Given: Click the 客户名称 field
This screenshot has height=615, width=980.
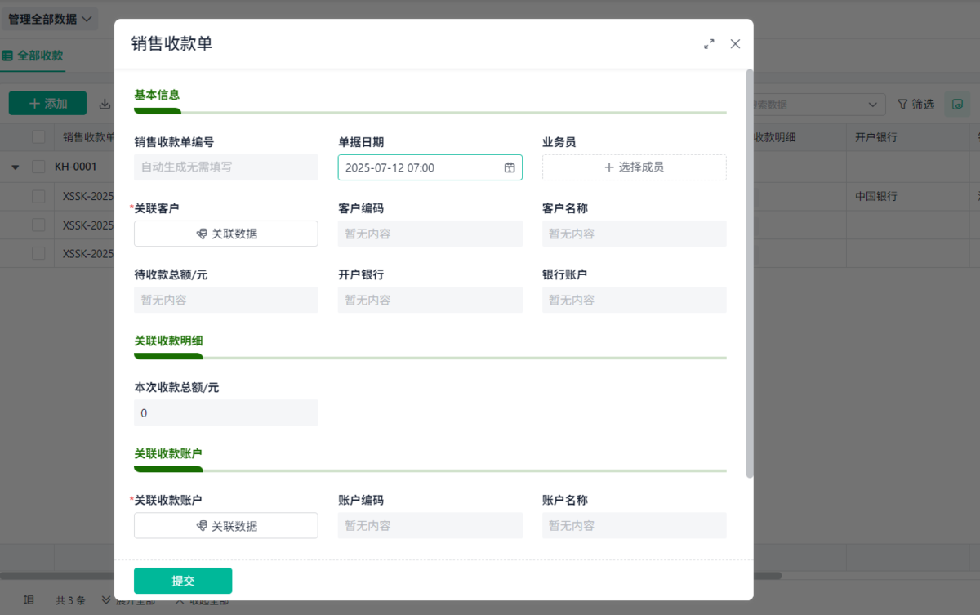Looking at the screenshot, I should [635, 234].
